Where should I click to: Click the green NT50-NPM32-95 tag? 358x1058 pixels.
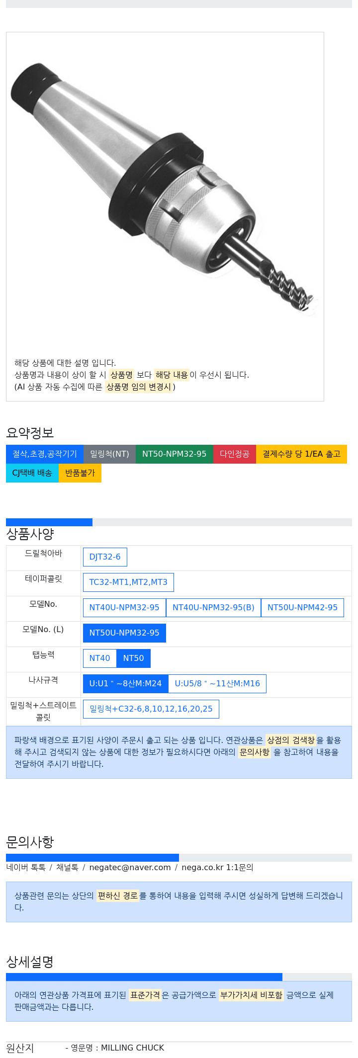point(174,454)
